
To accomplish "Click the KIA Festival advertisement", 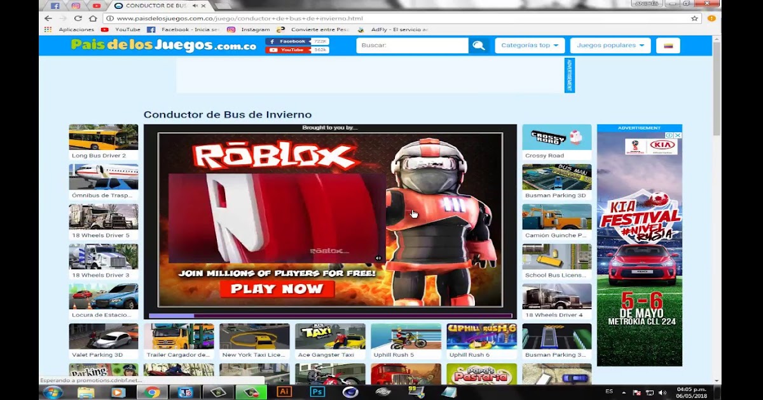I will click(639, 249).
